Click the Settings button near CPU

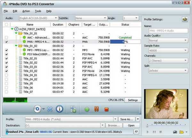click(133, 100)
